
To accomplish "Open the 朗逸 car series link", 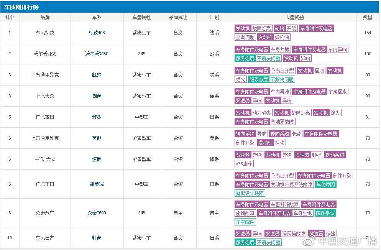I will coord(97,96).
